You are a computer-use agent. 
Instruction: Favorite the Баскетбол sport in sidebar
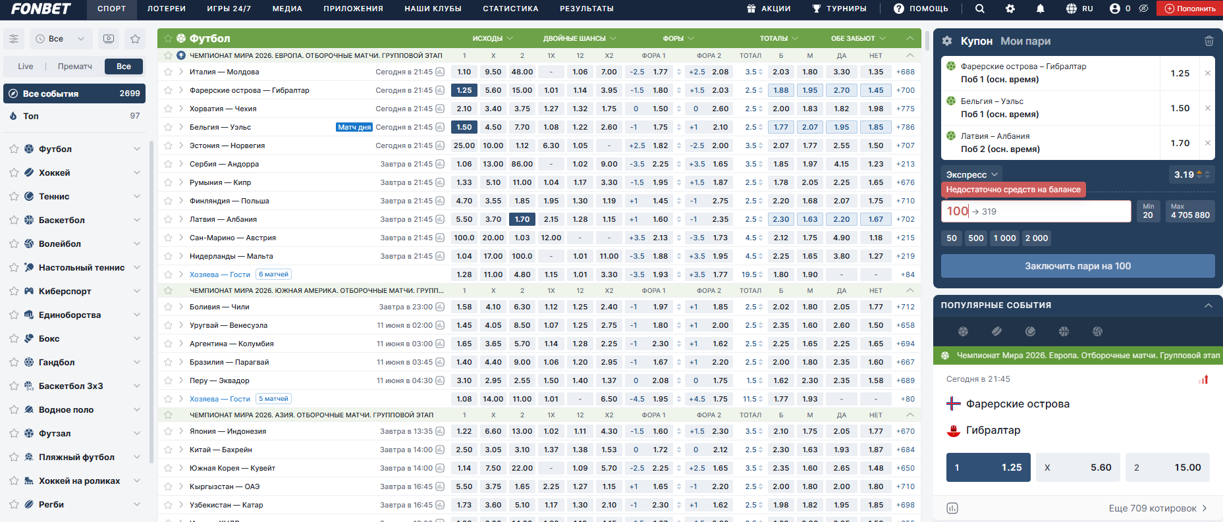pos(14,220)
